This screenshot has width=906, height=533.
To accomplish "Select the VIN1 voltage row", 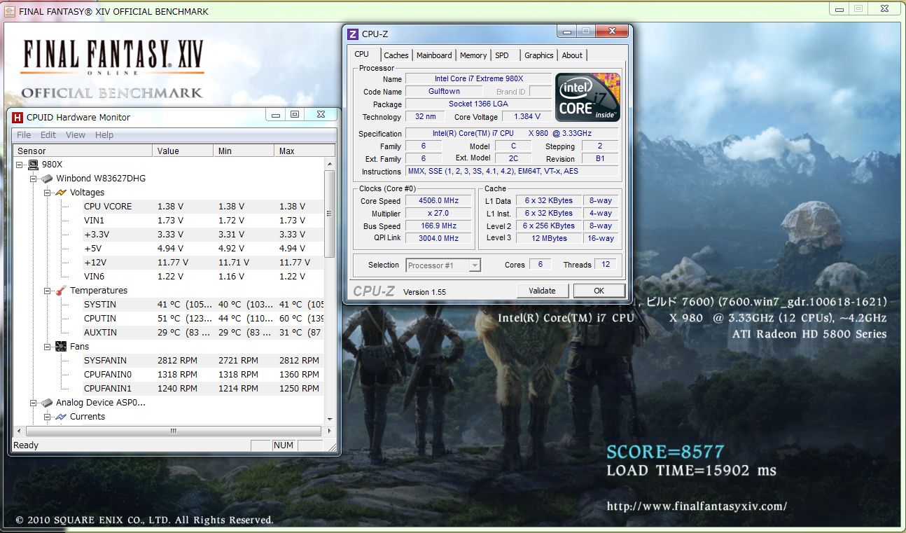I will pos(203,221).
